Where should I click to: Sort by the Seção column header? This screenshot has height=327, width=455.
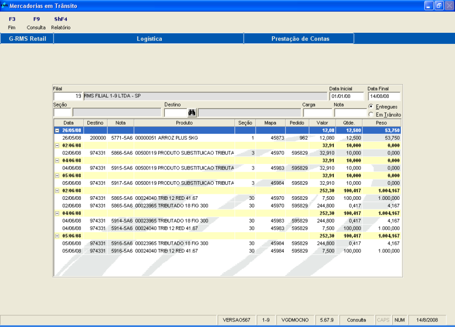[245, 123]
